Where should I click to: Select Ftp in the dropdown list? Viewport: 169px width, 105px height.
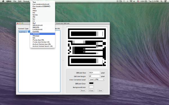[43, 13]
